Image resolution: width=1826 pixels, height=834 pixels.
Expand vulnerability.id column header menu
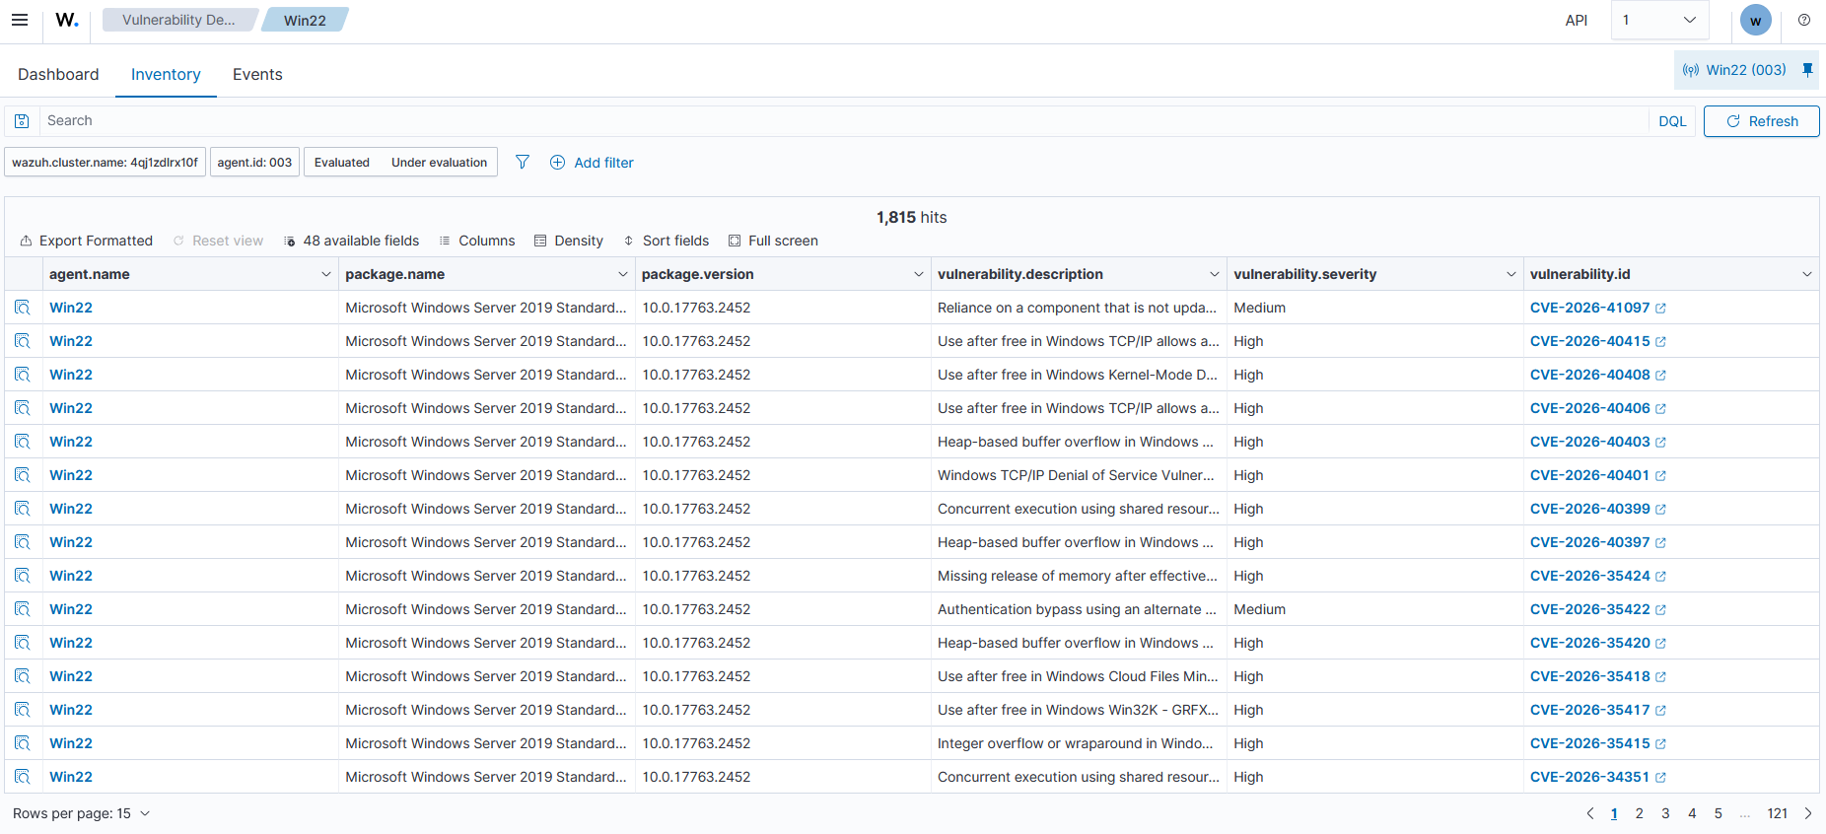[x=1807, y=274]
